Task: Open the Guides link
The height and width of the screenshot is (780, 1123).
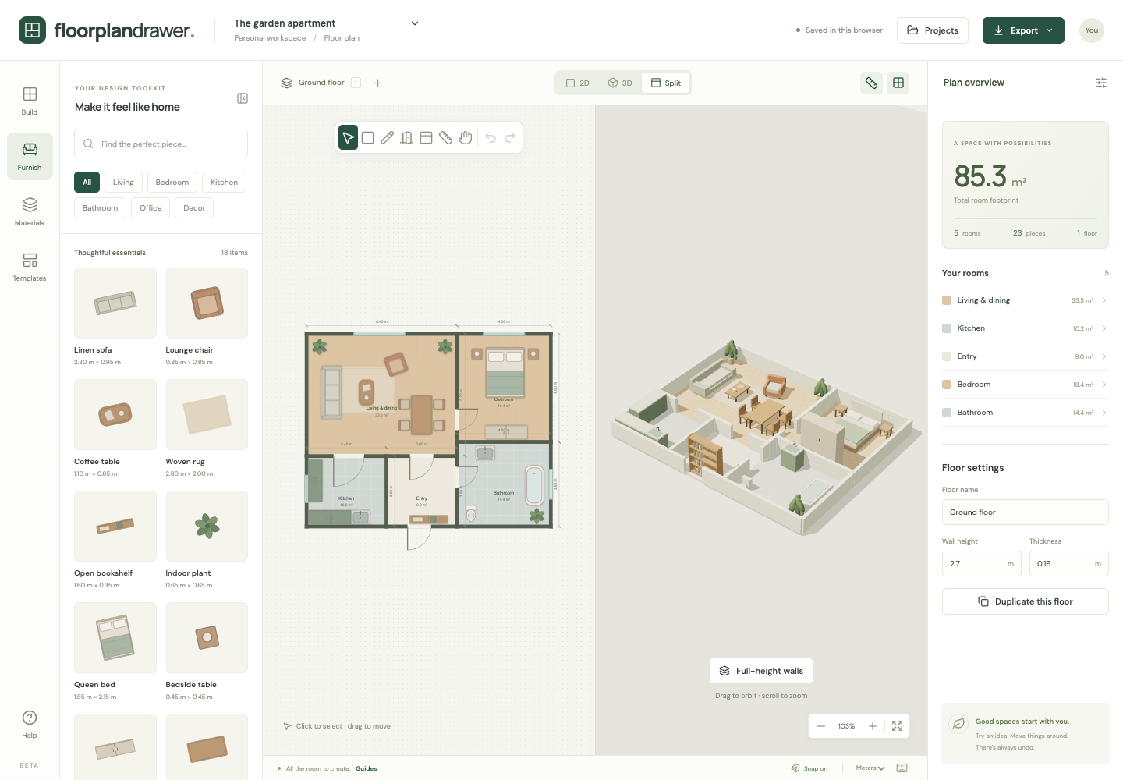Action: (x=367, y=768)
